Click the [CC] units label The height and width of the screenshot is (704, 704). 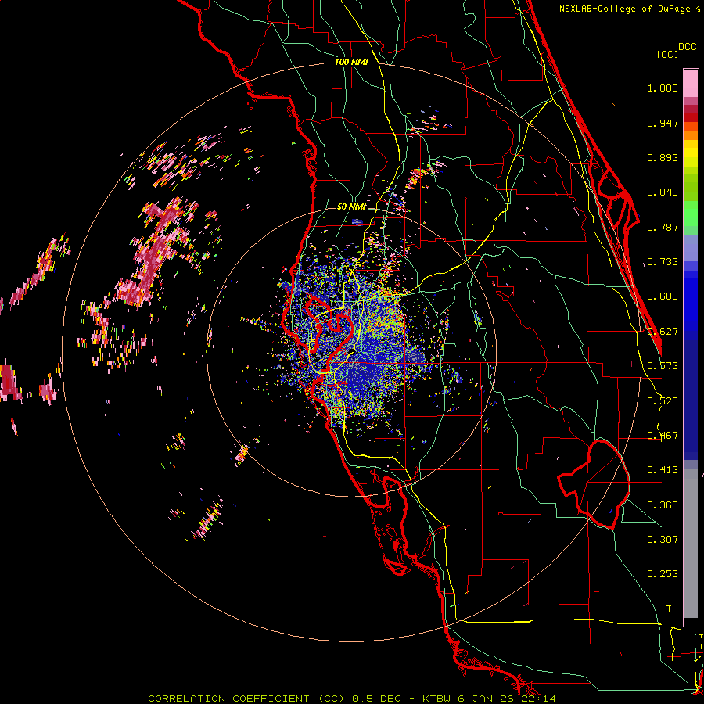point(667,54)
